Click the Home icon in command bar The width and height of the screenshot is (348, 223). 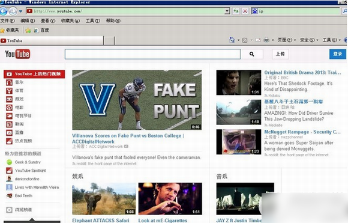click(232, 40)
